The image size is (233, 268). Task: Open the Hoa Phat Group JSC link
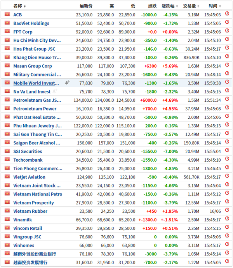click(35, 49)
